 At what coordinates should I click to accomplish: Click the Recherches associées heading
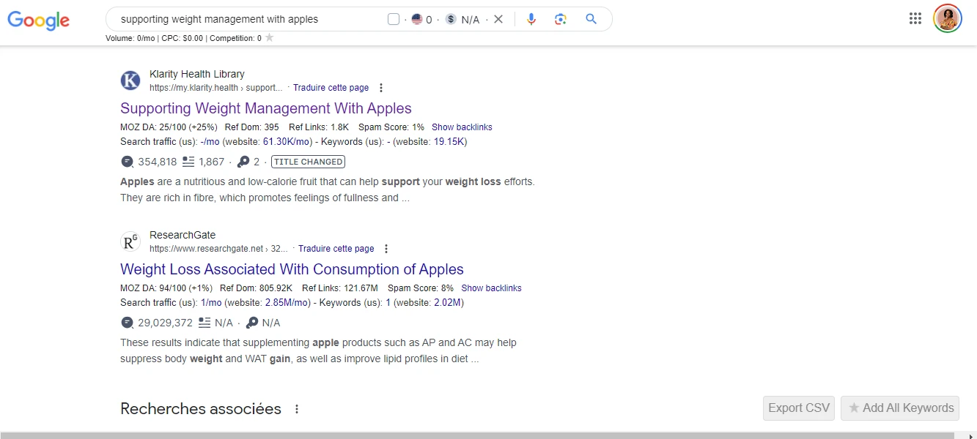(x=201, y=409)
